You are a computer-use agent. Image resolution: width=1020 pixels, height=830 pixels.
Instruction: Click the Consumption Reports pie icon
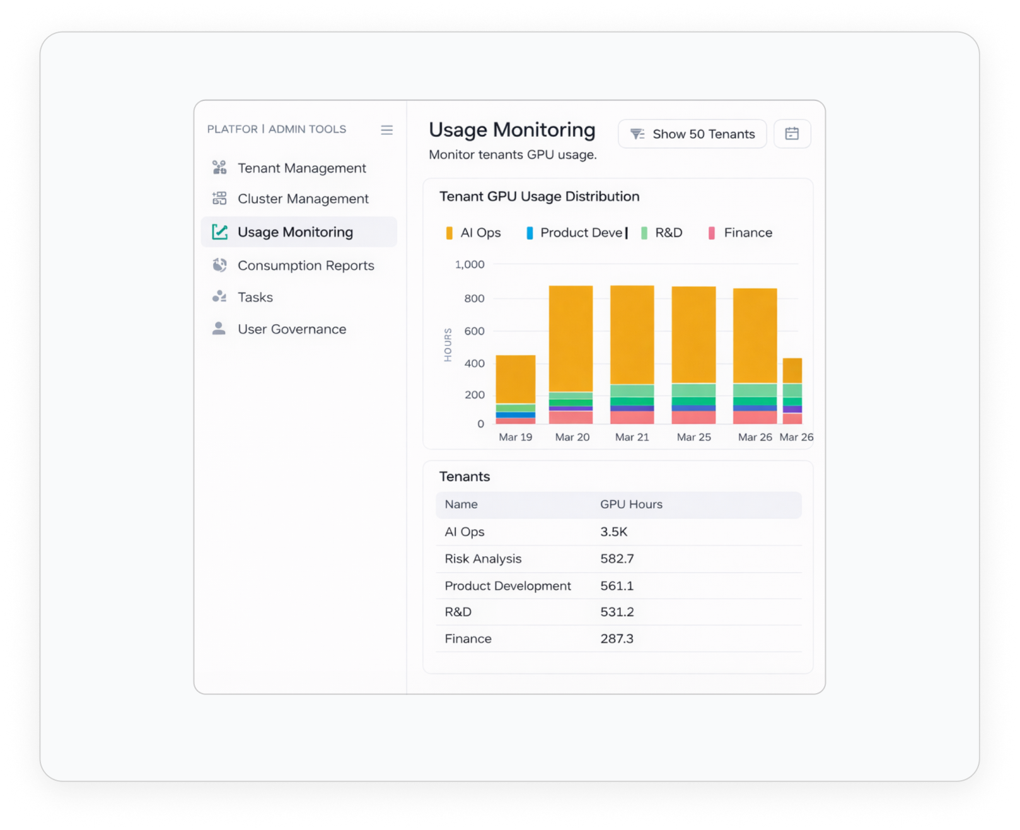point(219,266)
